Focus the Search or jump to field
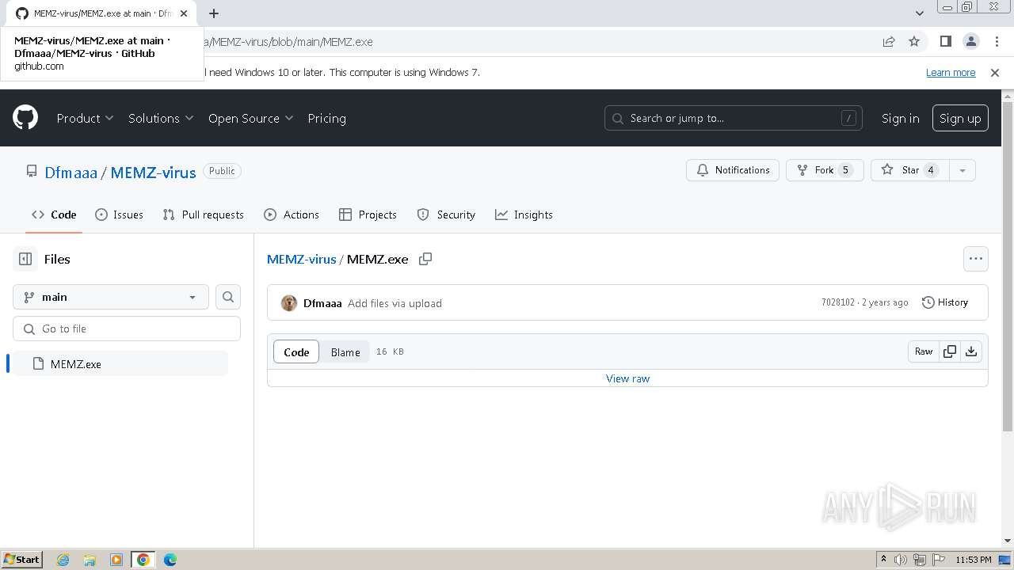 click(x=733, y=118)
